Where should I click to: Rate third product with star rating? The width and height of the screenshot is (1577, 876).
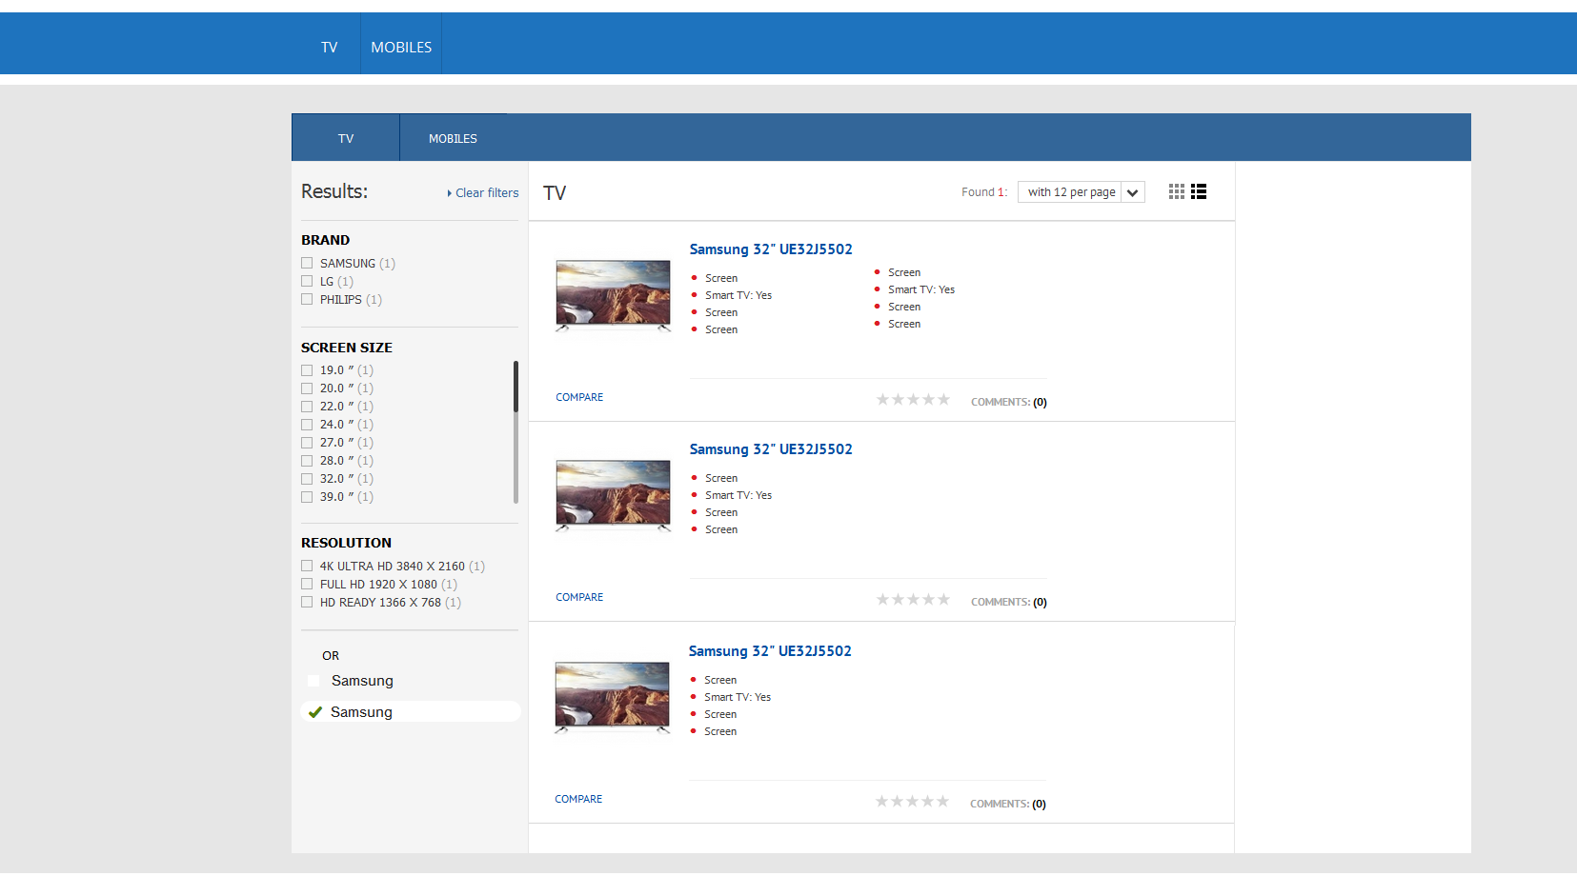(912, 802)
